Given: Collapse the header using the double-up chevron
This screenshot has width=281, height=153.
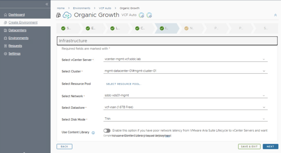Looking at the screenshot, I should [x=275, y=15].
